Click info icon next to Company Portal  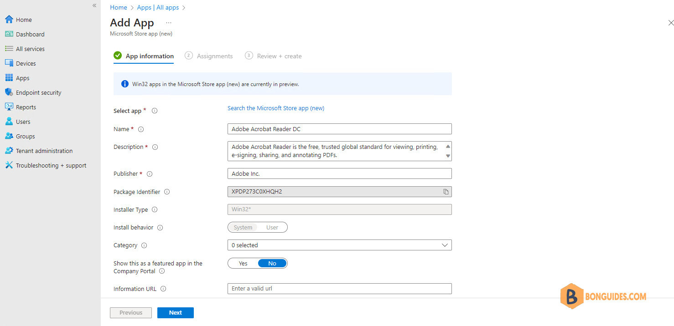pyautogui.click(x=162, y=271)
